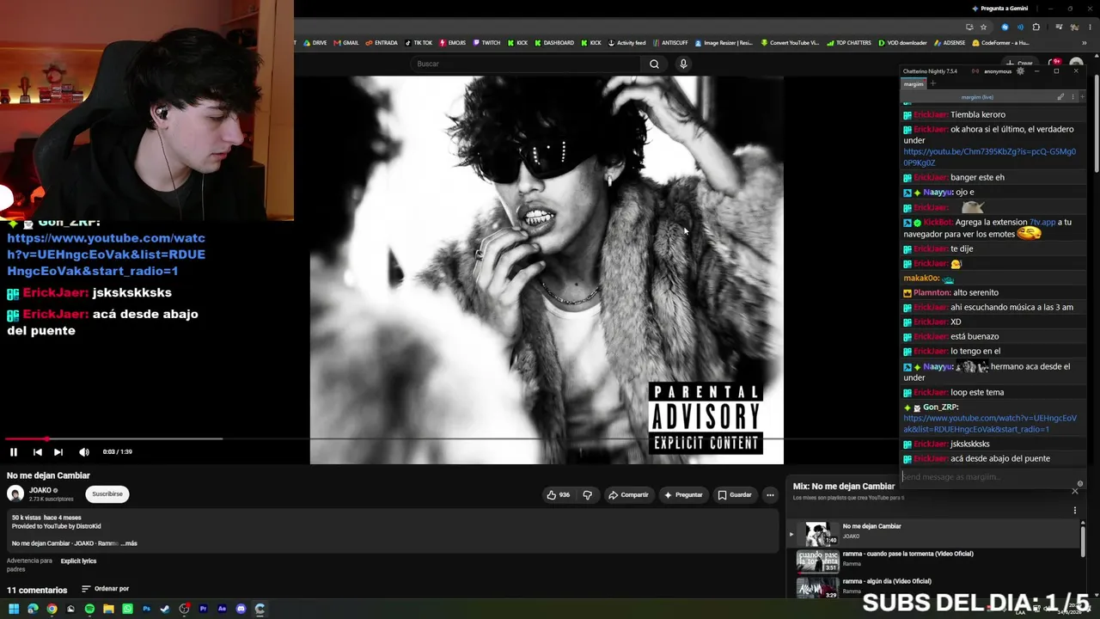This screenshot has width=1100, height=619.
Task: Bookmark this page with star icon
Action: (x=984, y=28)
